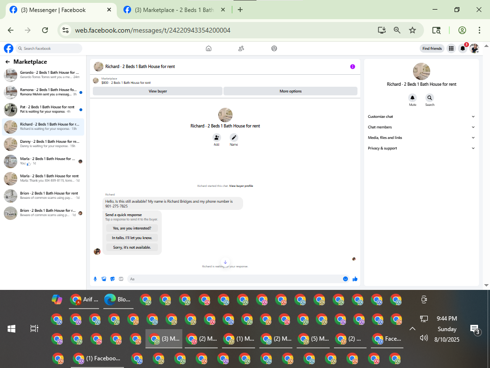Switch to Messenger | Facebook browser tab

point(61,10)
